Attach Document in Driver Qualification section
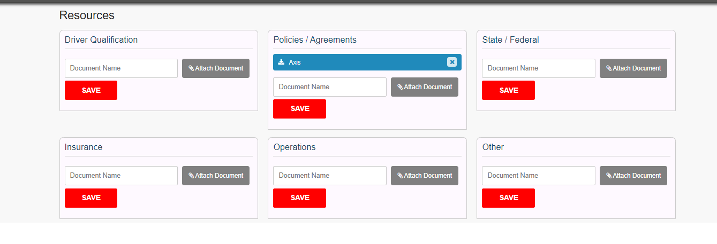Screen dimensions: 717x244 click(x=216, y=68)
